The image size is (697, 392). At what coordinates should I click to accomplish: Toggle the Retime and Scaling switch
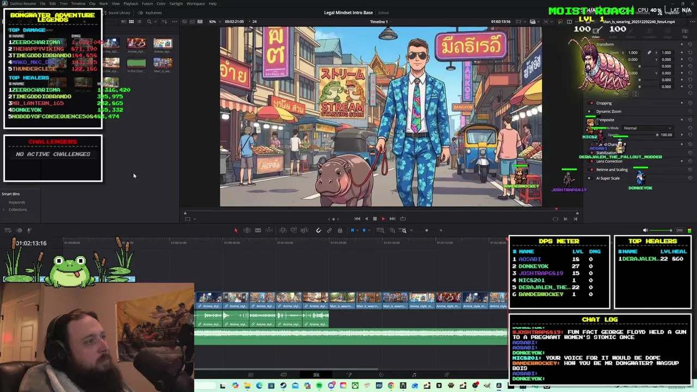click(591, 169)
